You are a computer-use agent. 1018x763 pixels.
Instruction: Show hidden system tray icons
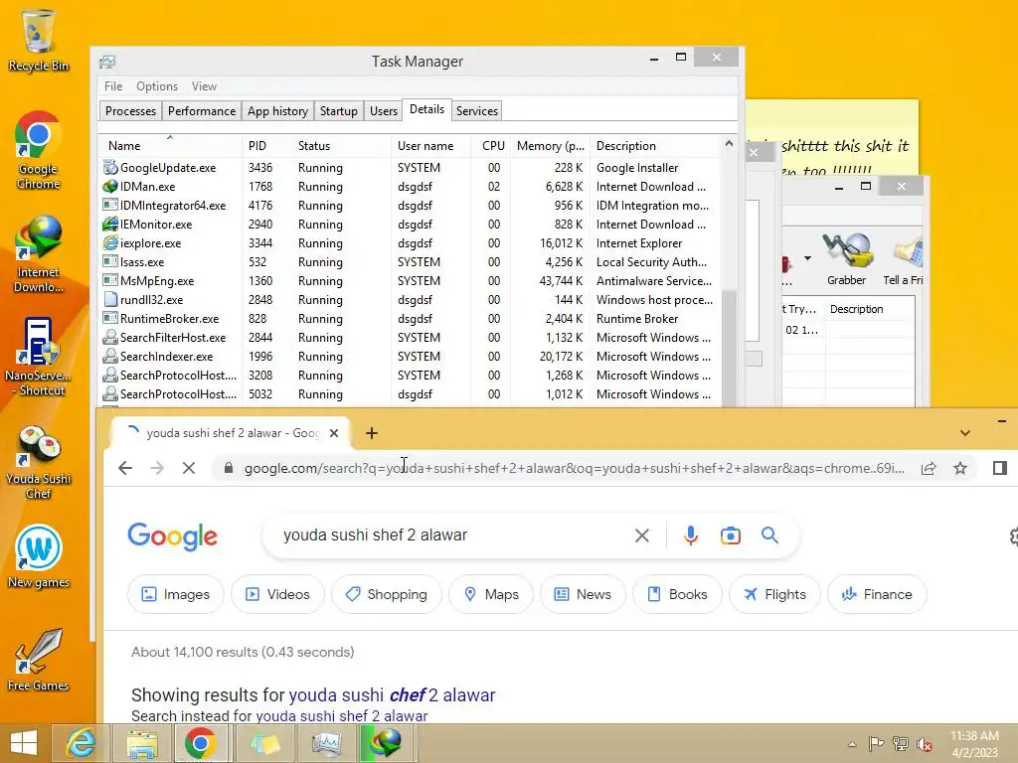[x=852, y=744]
